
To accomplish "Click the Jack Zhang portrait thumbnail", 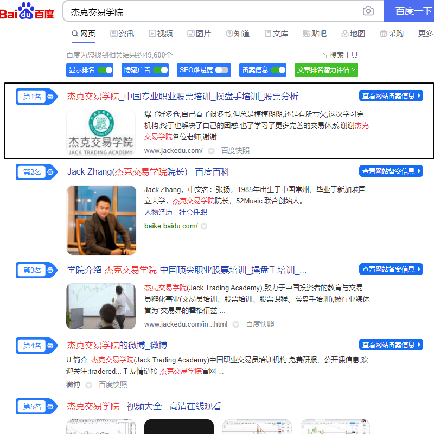I will pos(101,220).
